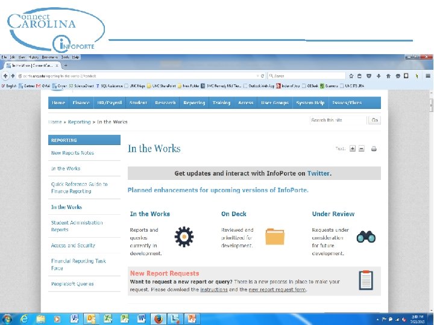
Task: Open Windows Explorer folder in taskbar
Action: 41,319
